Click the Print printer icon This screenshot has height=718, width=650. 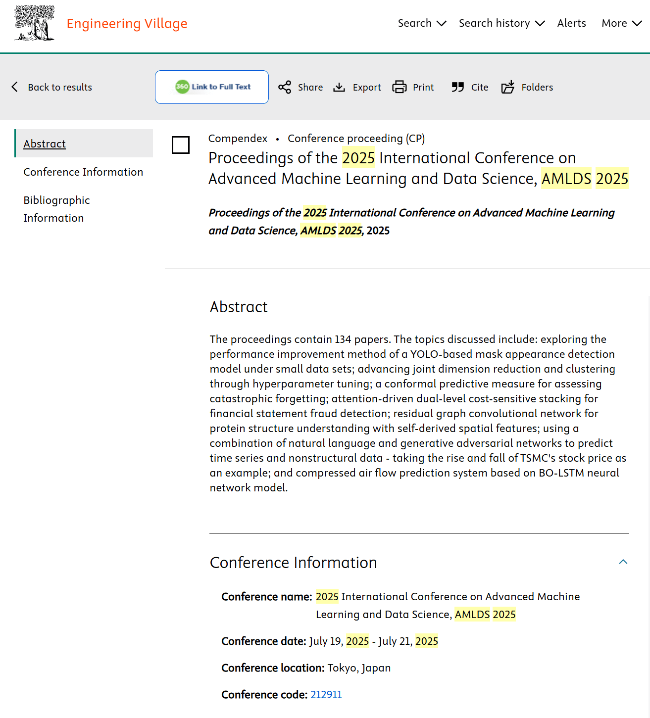[400, 88]
